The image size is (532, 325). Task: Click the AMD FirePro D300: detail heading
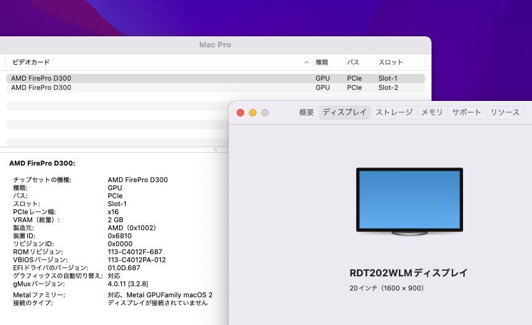42,163
